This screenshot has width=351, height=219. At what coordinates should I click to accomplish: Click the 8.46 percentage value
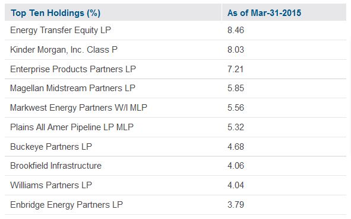tap(236, 30)
